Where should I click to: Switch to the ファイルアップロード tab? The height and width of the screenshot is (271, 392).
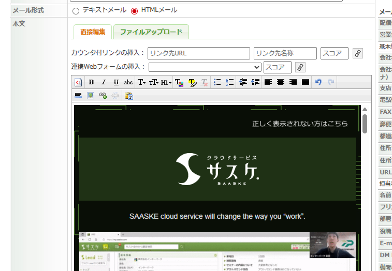(x=151, y=32)
